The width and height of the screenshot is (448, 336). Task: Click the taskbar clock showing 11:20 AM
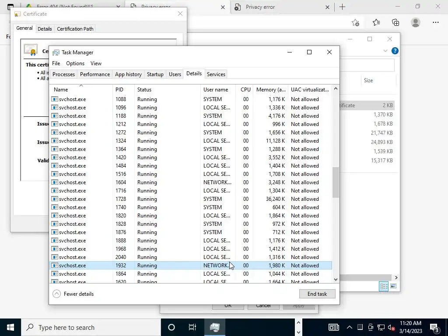(410, 327)
